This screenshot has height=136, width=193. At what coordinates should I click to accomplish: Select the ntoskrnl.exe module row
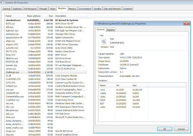(46, 20)
